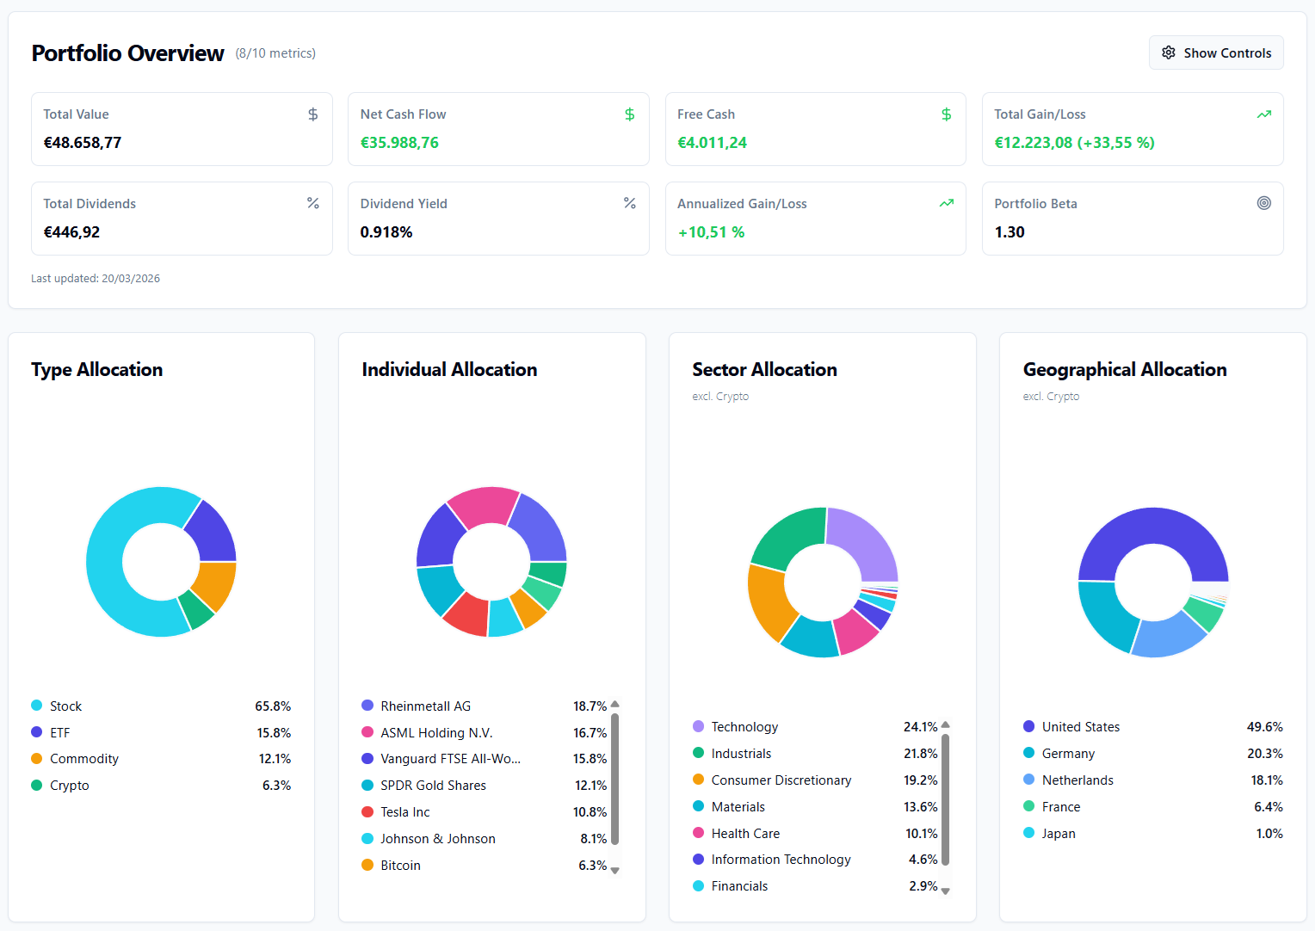Click the Rheinmetall AG legend dot

[x=367, y=706]
